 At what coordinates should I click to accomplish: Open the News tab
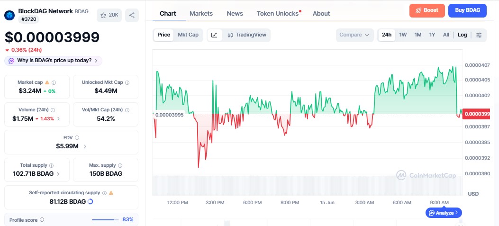(x=235, y=14)
